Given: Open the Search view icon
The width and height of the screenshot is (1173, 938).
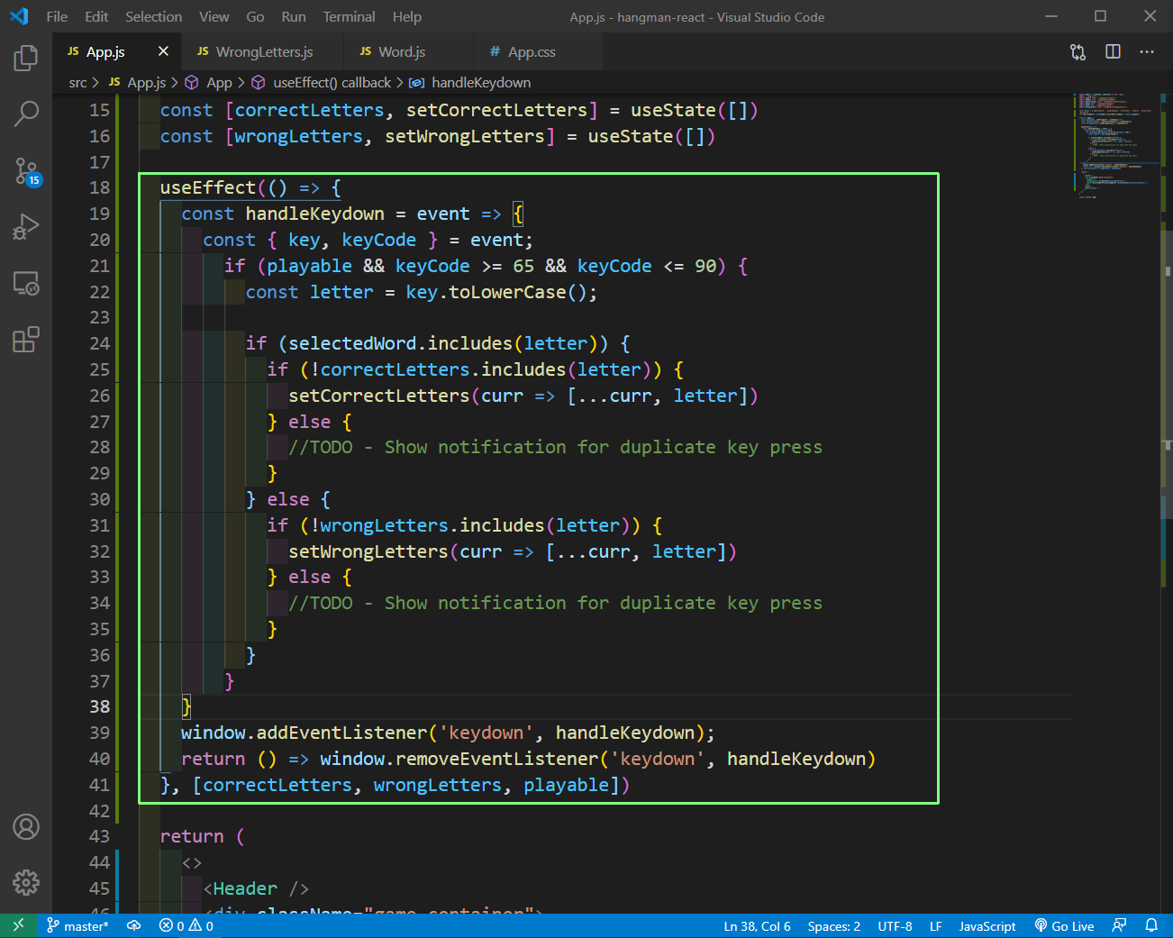Looking at the screenshot, I should (26, 114).
